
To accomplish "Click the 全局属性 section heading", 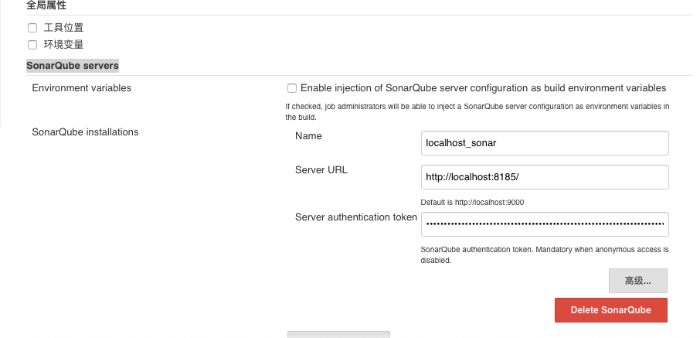I will [46, 5].
